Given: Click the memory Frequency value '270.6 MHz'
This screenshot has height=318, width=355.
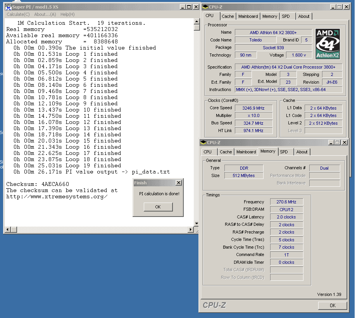Looking at the screenshot, I should coord(286,202).
